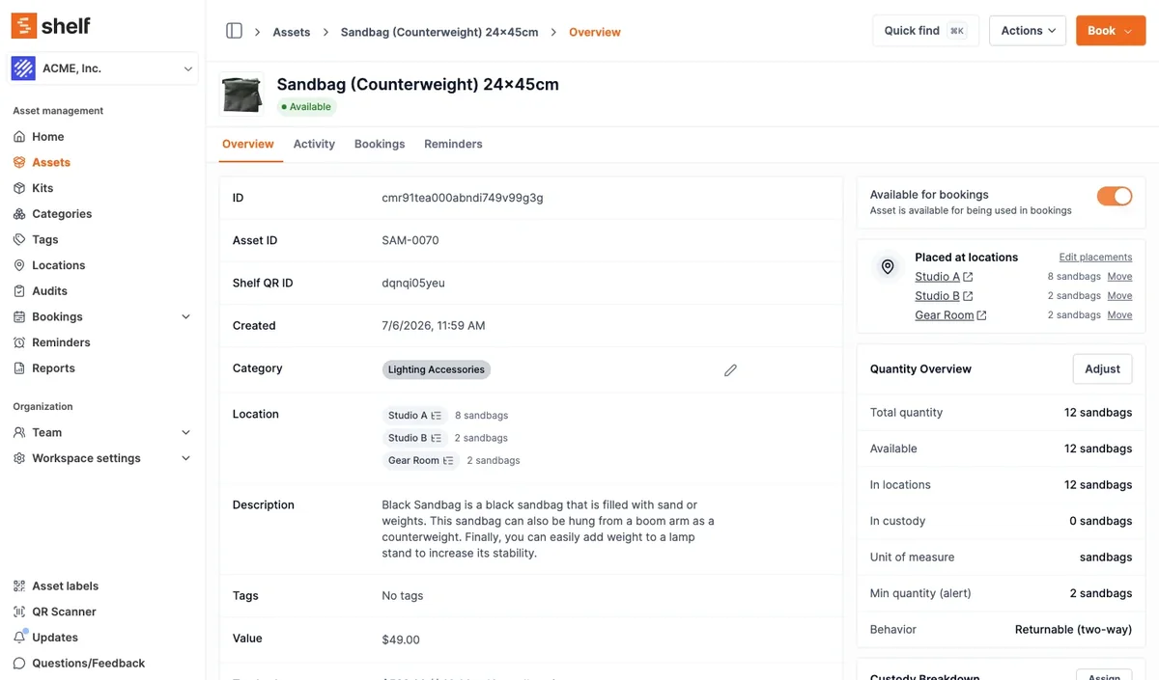Click the QR Scanner icon
The width and height of the screenshot is (1159, 680).
tap(19, 612)
